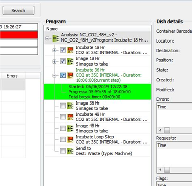Click the 'Modified:' label
Viewport: 192px width, 186px height.
click(165, 90)
